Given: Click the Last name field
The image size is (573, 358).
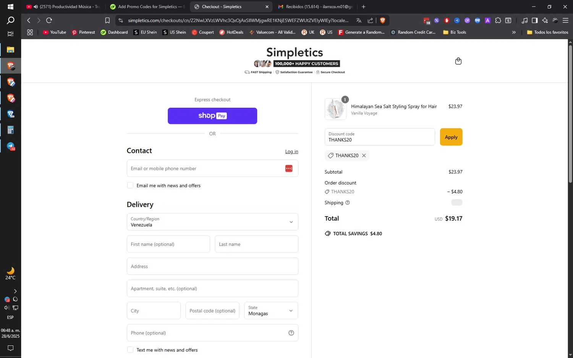Looking at the screenshot, I should [x=256, y=244].
